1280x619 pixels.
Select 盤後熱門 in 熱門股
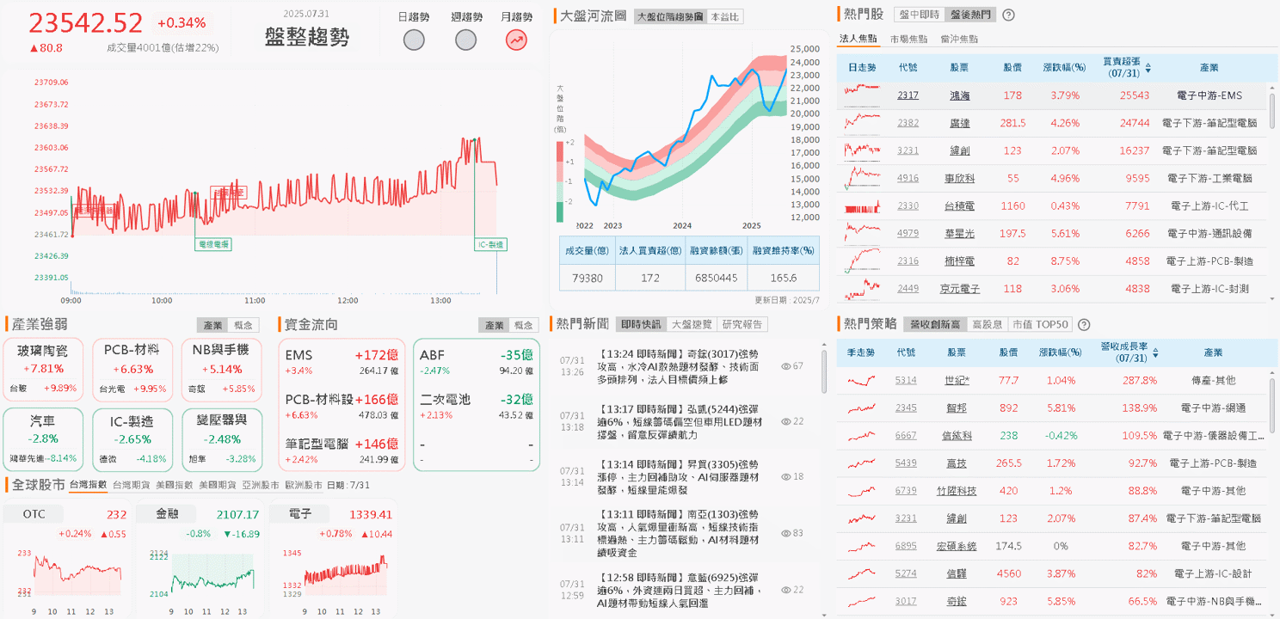click(969, 15)
